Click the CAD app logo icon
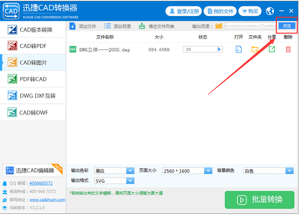This screenshot has width=300, height=215. 11,11
